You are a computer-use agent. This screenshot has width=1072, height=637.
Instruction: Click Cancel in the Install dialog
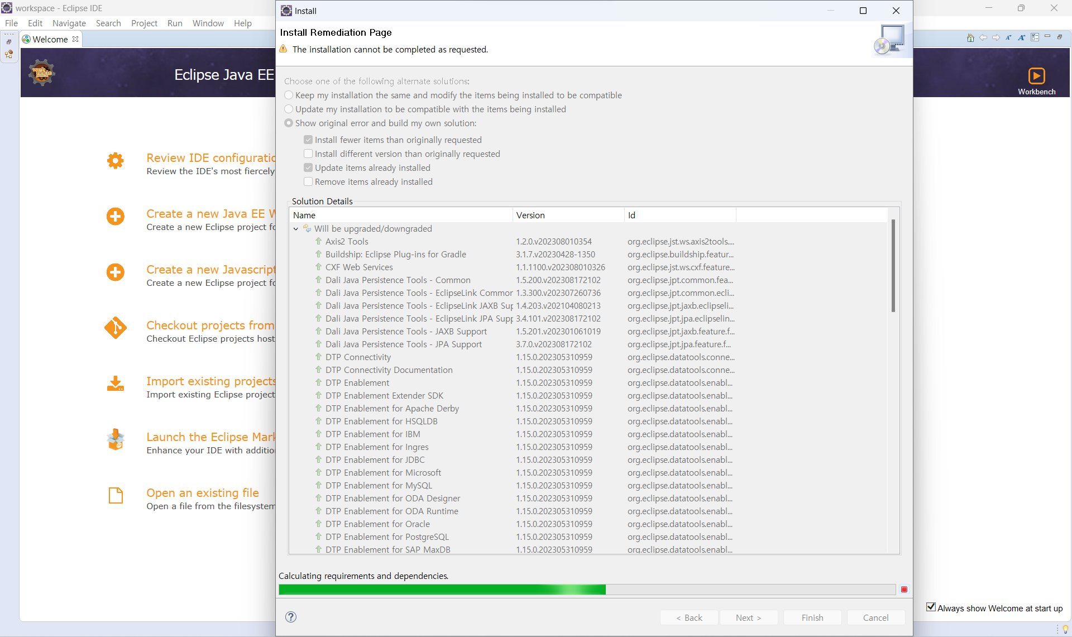(875, 617)
